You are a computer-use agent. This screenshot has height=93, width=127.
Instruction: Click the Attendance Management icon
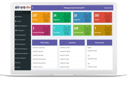tap(16, 53)
